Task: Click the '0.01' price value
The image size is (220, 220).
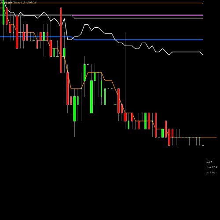Action: click(209, 162)
